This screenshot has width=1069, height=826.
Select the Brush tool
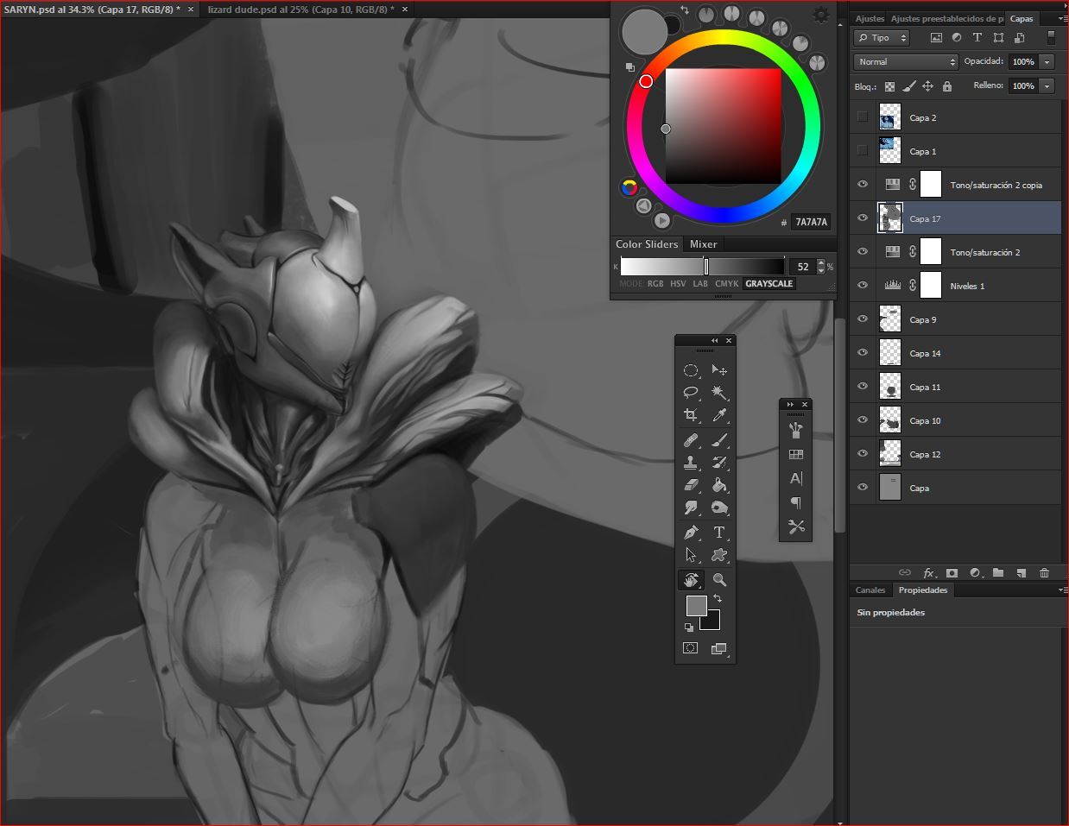718,441
